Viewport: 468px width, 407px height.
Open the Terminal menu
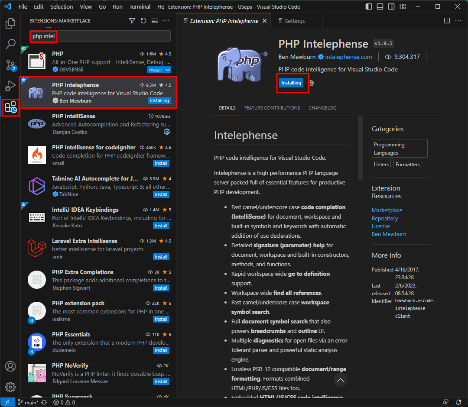tap(140, 6)
